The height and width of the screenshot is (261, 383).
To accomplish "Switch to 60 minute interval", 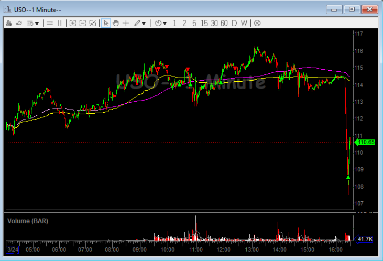I will pyautogui.click(x=224, y=23).
